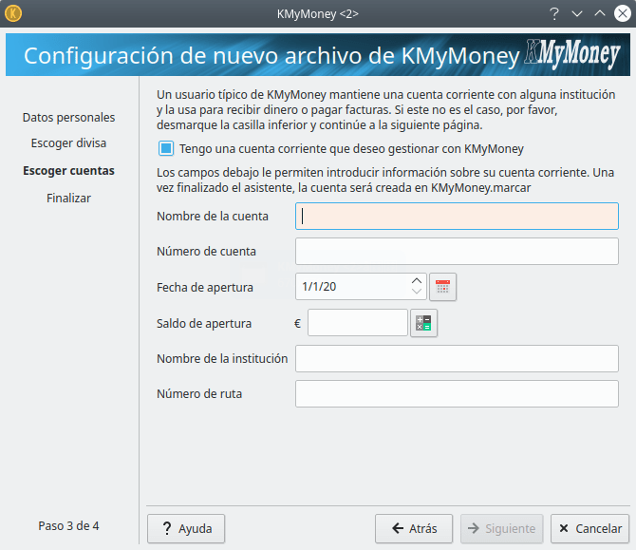636x550 pixels.
Task: Click the 'Número de cuenta' label
Action: click(x=206, y=252)
